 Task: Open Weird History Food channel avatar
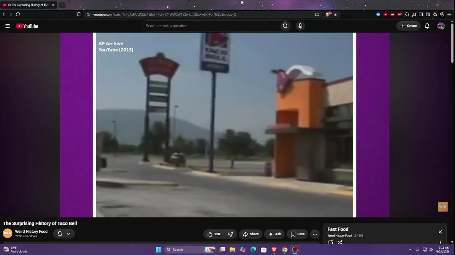pos(7,233)
